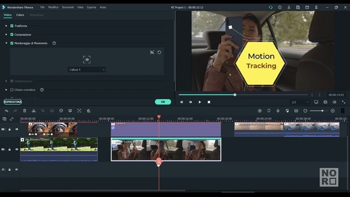Click the green screen tool icon

(70, 111)
